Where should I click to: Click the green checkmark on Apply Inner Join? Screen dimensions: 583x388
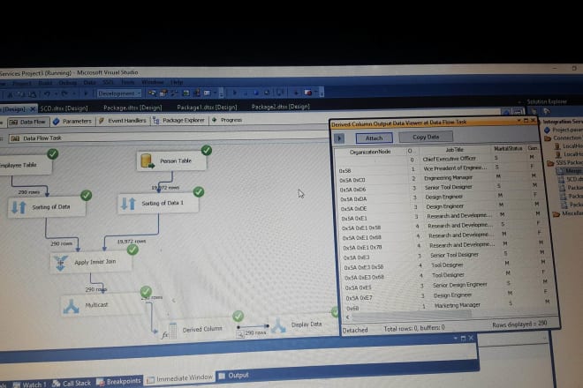[132, 250]
